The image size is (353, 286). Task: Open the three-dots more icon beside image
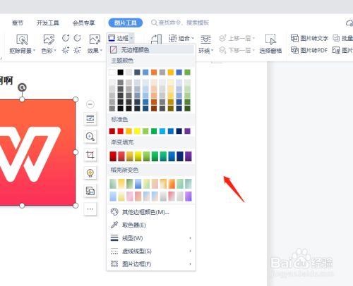(x=90, y=209)
